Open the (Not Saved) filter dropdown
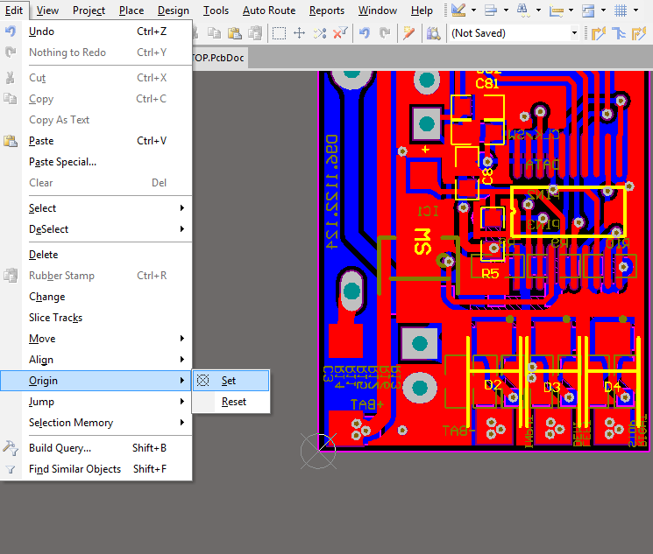653x554 pixels. pos(575,33)
